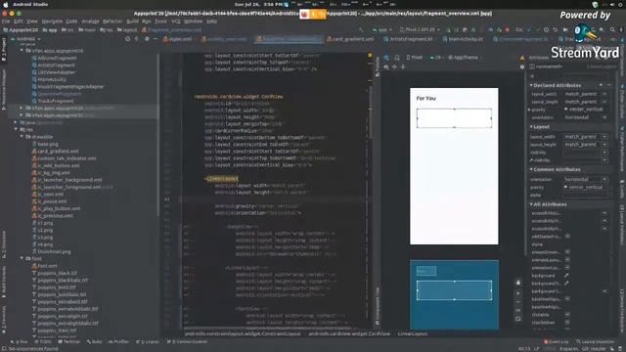Click the LinearLayout breadcrumb below editor
Screen dimensions: 626x352
click(413, 333)
